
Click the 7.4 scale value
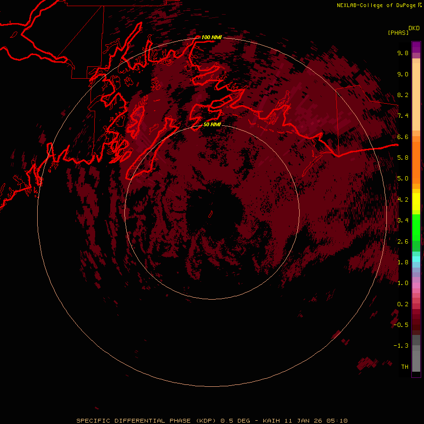click(x=403, y=116)
